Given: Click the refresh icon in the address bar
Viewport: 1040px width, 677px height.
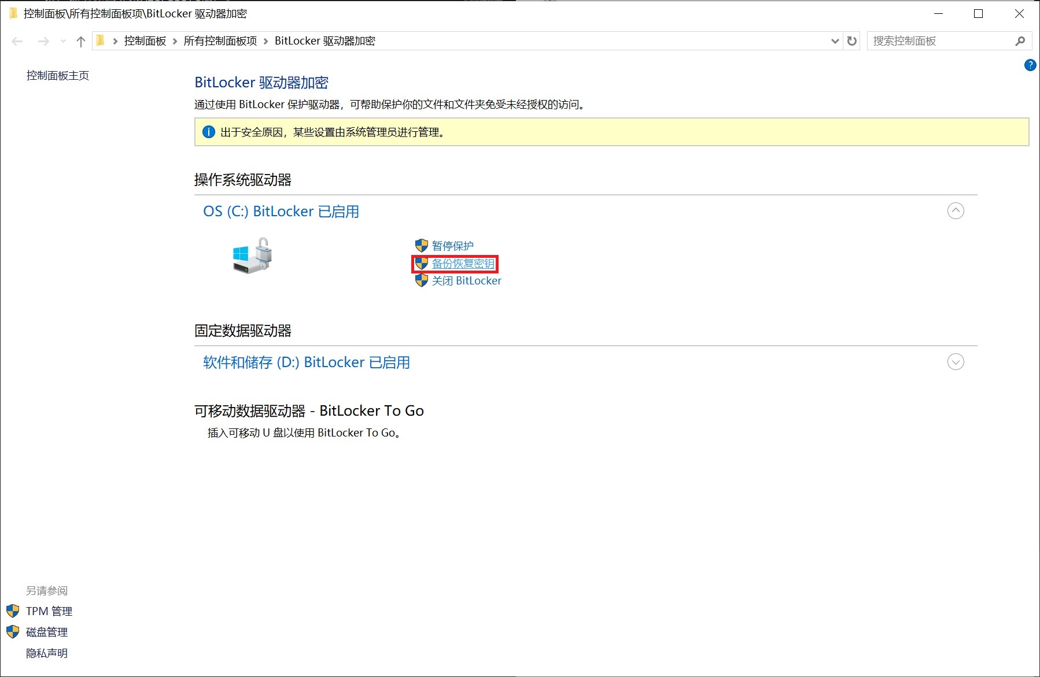Looking at the screenshot, I should tap(851, 40).
